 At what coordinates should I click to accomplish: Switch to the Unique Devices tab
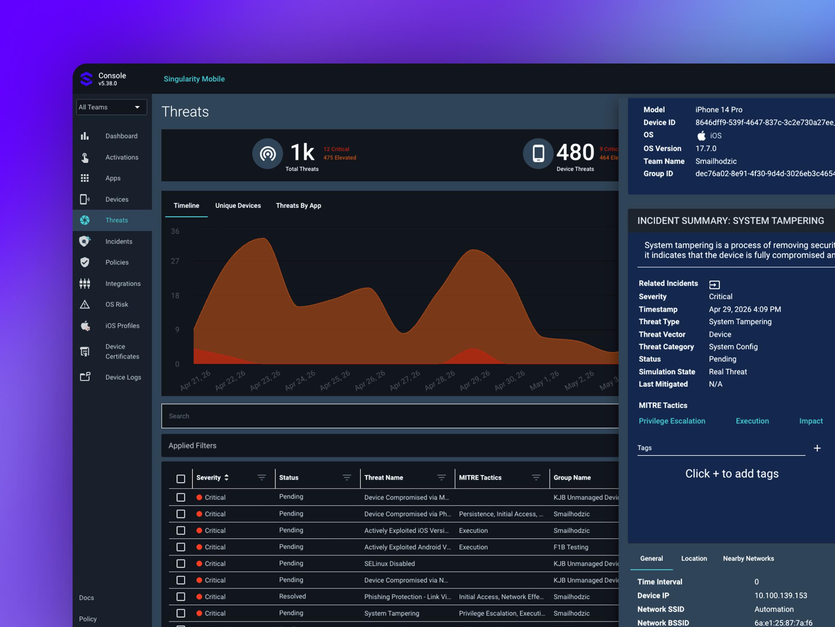pos(238,205)
